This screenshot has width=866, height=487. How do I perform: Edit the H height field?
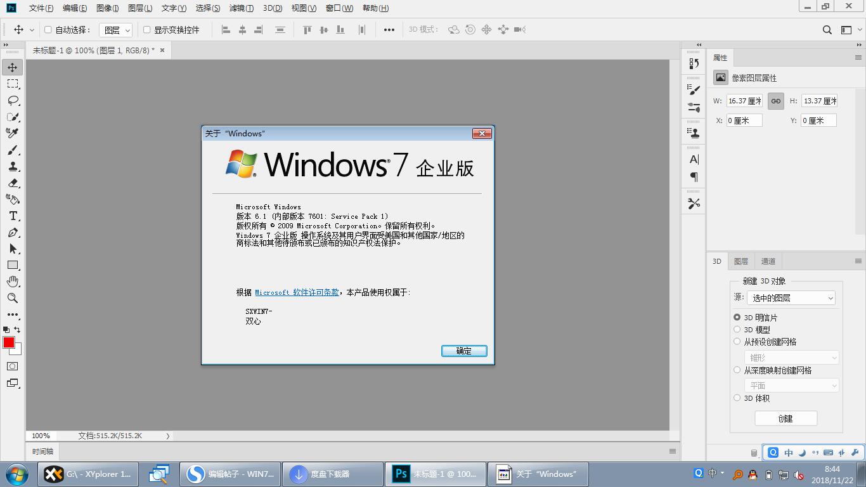[819, 101]
